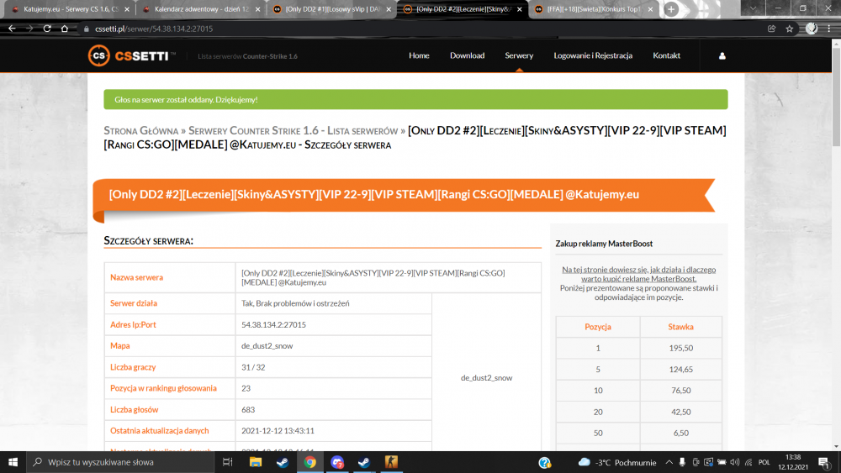
Task: Click the Pozycja column header
Action: tap(597, 327)
